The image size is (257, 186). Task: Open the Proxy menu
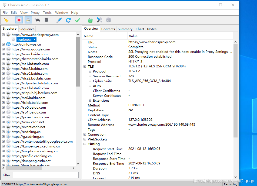point(35,13)
